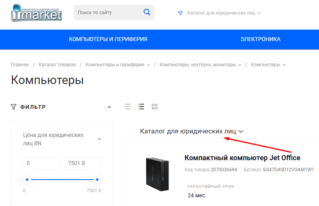Collapse the ФИЛЬТР panel chevron
This screenshot has height=206, width=319.
coord(109,107)
